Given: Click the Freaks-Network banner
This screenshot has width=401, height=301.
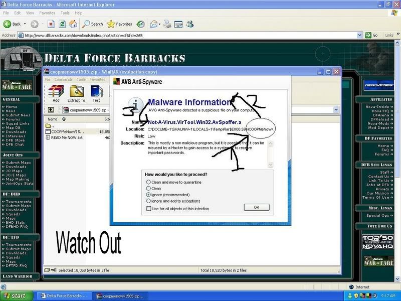Looking at the screenshot, I should tap(378, 85).
